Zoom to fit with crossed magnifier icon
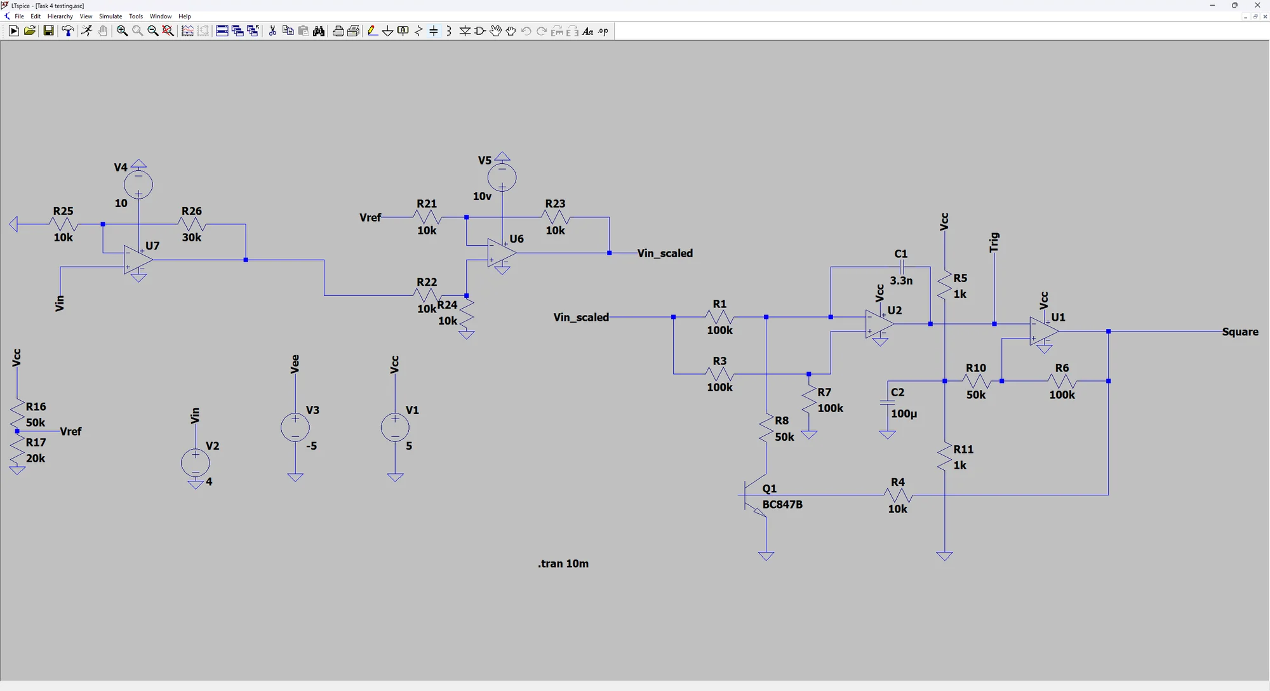This screenshot has height=691, width=1270. point(168,31)
